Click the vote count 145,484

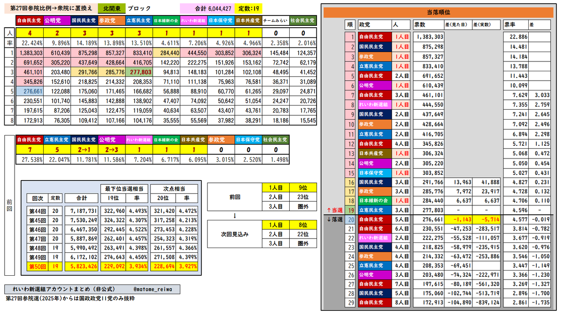(x=276, y=53)
